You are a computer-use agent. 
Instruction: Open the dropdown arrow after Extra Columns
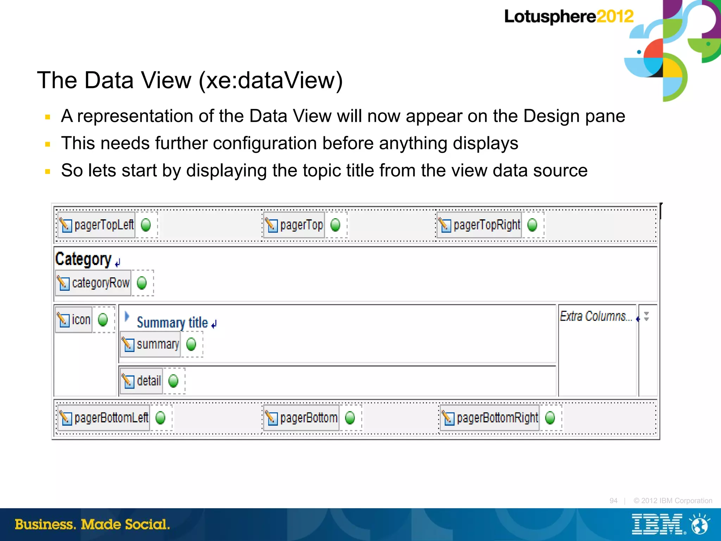pos(646,316)
